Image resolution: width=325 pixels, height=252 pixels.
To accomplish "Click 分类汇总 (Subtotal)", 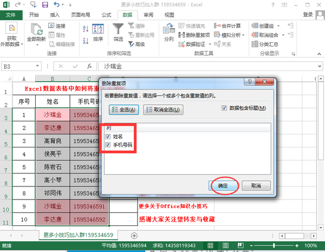I will tap(265, 44).
